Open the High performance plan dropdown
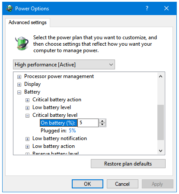The image size is (179, 194). point(64,65)
